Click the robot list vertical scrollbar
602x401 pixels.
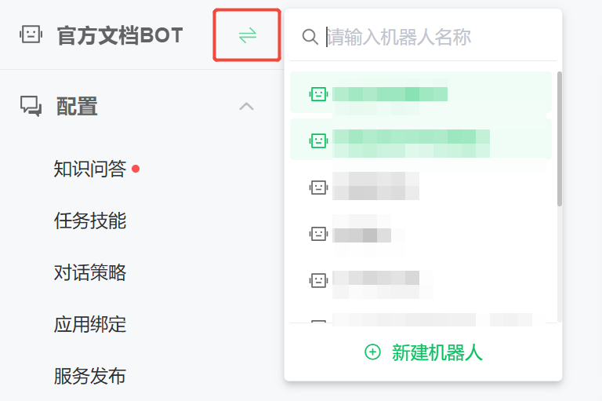pyautogui.click(x=559, y=141)
